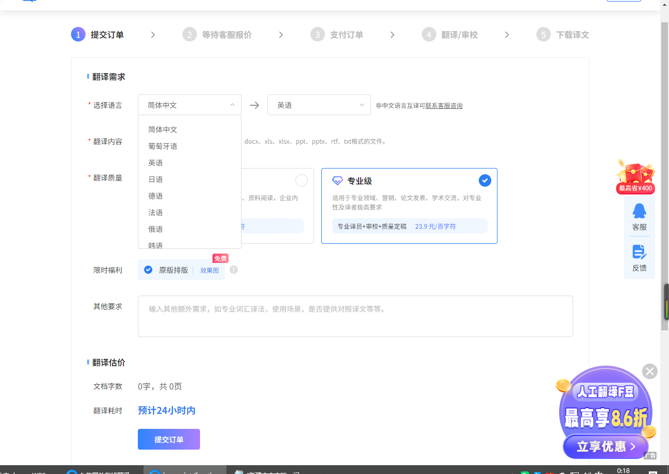The height and width of the screenshot is (474, 669).
Task: Confirm the 专业级 quality selection
Action: (x=485, y=180)
